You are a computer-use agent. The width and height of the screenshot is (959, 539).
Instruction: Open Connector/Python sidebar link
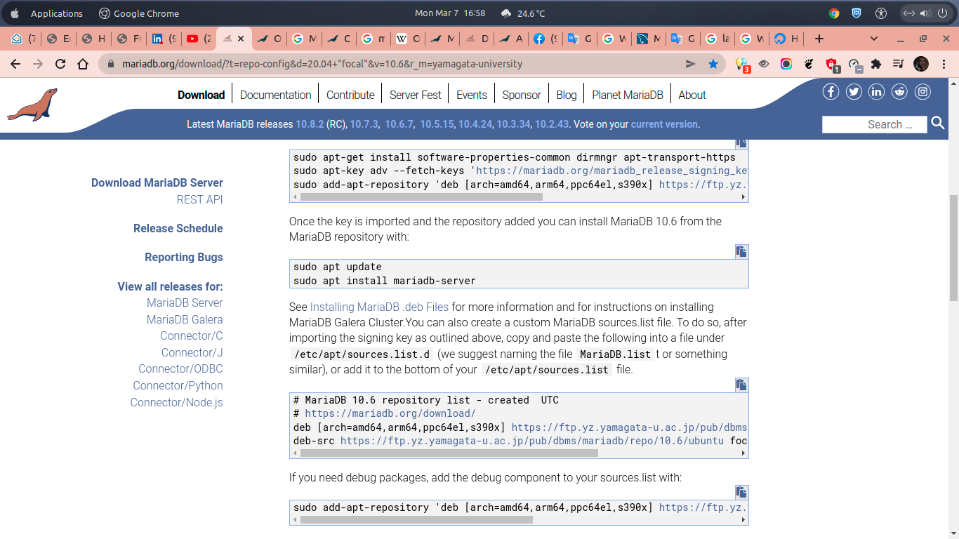pyautogui.click(x=178, y=385)
